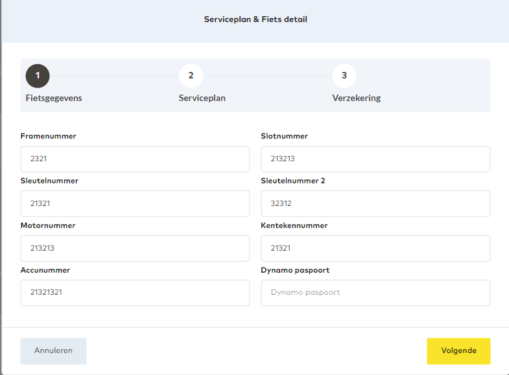Select the Sleutelnummer field containing 21321

coord(135,203)
